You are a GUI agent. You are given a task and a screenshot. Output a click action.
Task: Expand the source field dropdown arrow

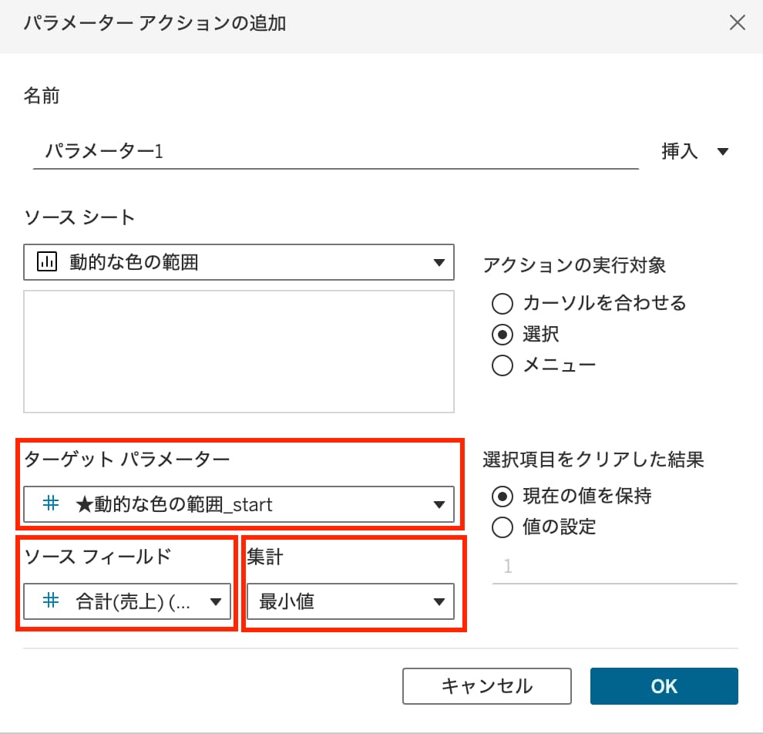216,602
